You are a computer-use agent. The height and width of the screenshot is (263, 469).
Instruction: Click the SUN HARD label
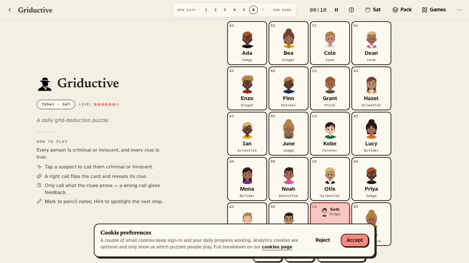click(x=282, y=10)
